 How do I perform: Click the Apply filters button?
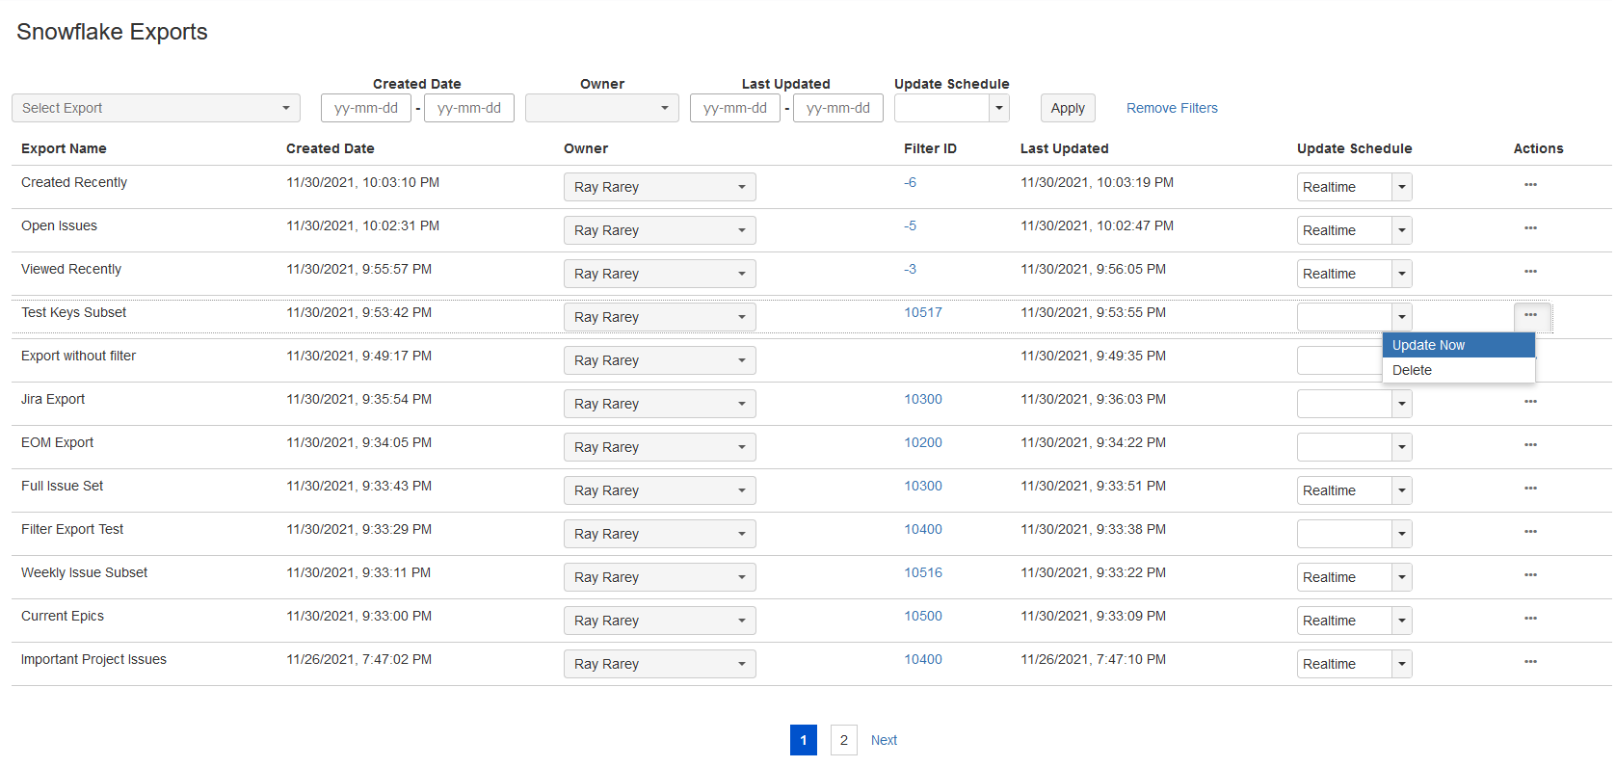1067,108
